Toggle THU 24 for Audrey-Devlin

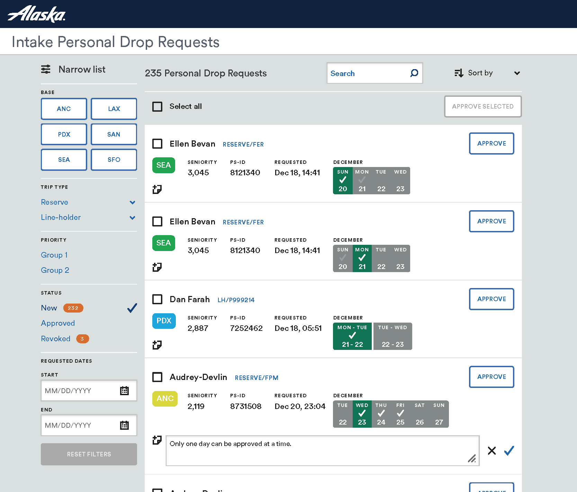[x=381, y=414]
